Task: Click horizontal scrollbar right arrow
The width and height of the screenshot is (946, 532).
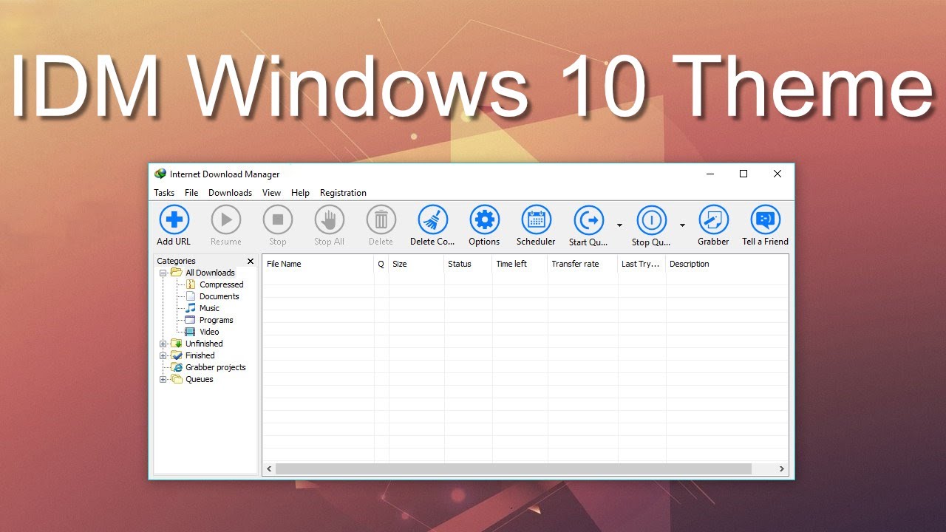Action: pyautogui.click(x=782, y=468)
